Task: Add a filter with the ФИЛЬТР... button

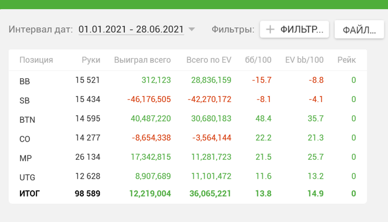Action: (x=294, y=29)
